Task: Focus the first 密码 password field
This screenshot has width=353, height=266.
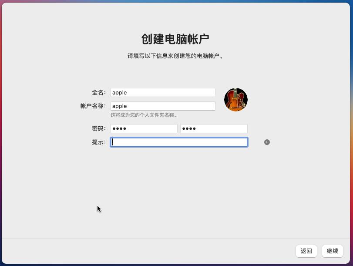Action: 144,128
